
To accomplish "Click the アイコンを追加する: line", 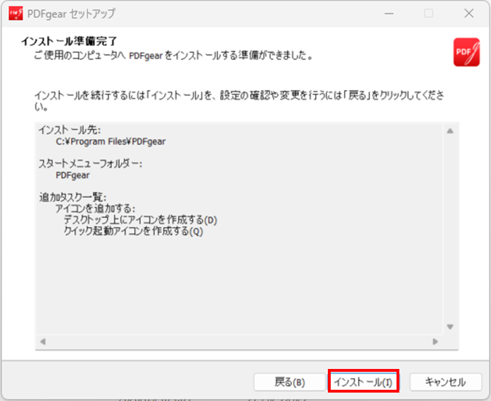I will click(95, 208).
